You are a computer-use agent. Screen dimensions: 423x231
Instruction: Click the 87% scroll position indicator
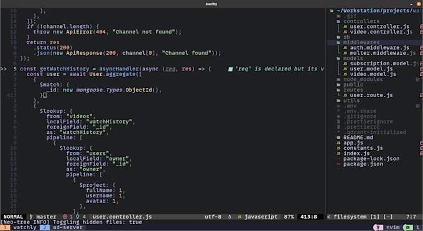pyautogui.click(x=289, y=217)
